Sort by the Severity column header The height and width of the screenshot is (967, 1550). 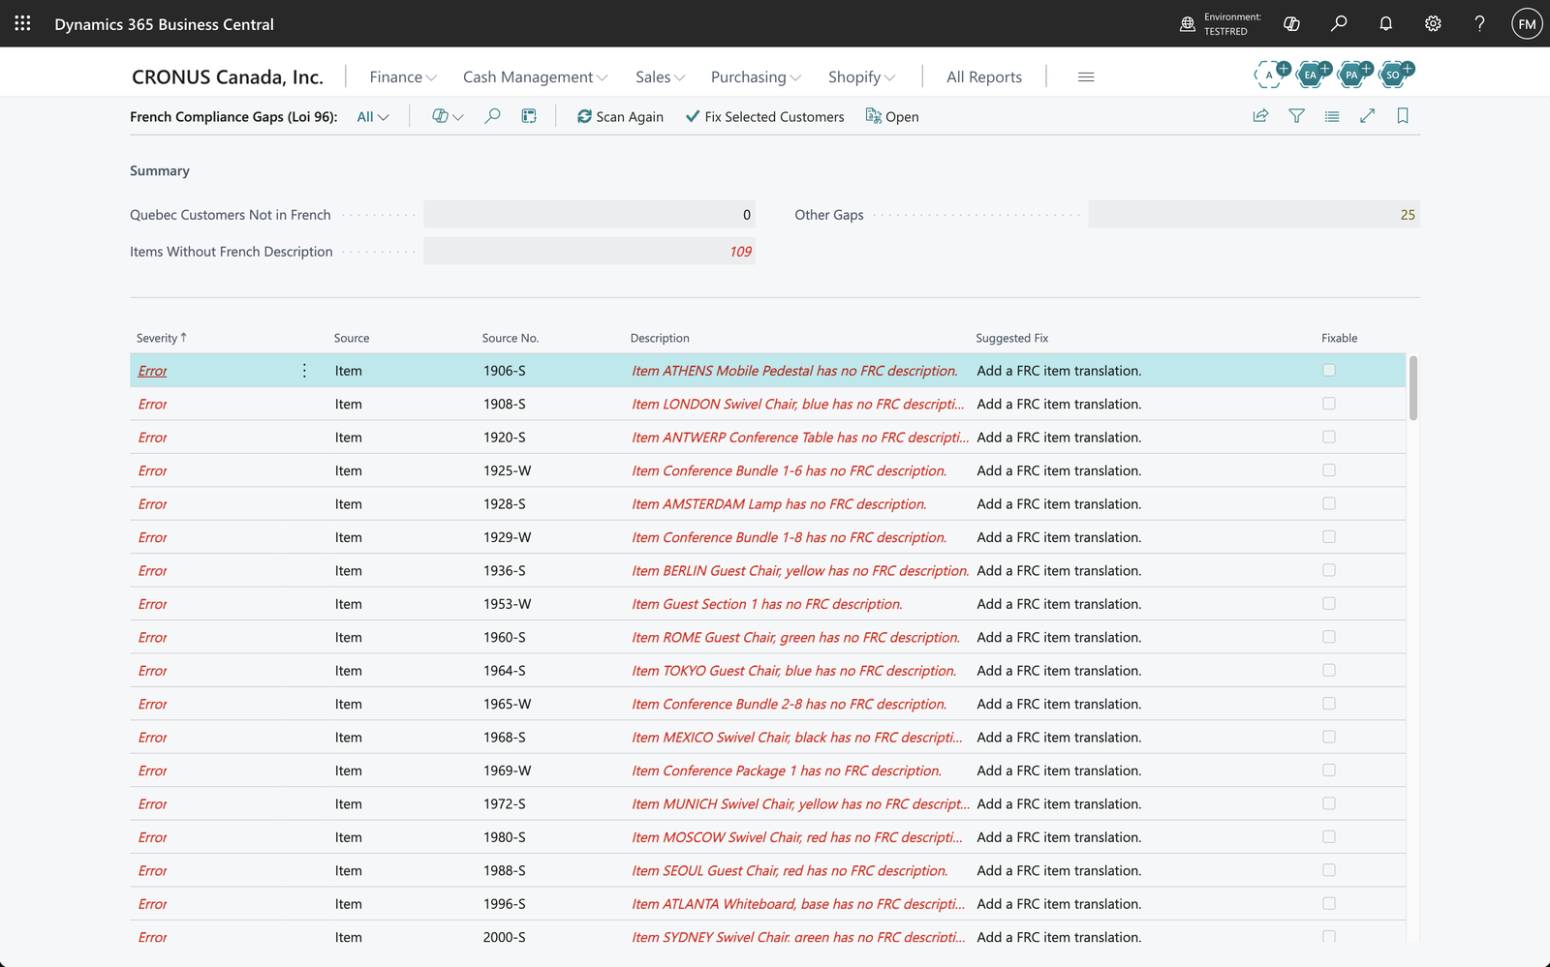[161, 338]
